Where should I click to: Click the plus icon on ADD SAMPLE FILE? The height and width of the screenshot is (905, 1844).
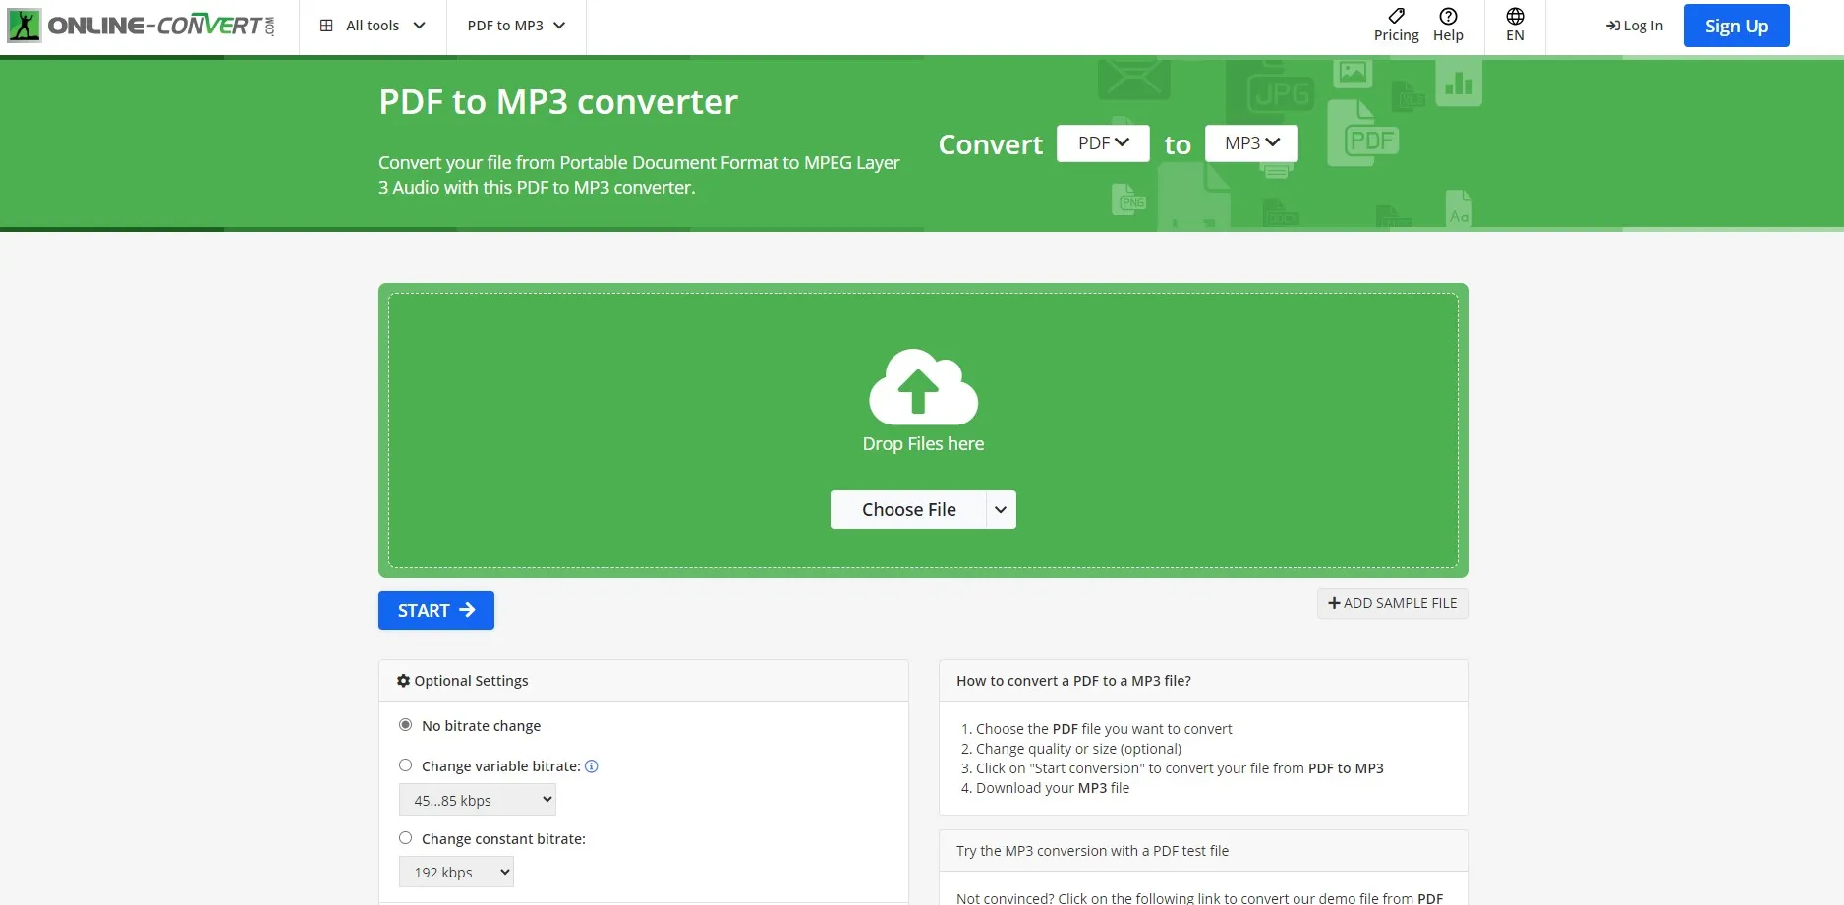(x=1334, y=602)
